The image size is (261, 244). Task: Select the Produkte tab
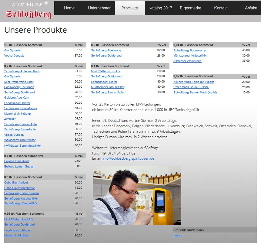click(x=130, y=8)
